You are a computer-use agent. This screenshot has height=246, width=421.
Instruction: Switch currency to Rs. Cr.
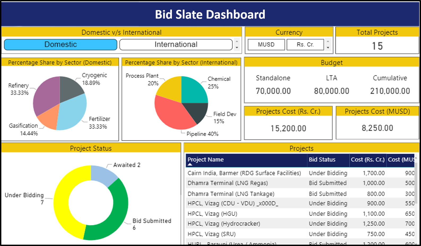(x=305, y=45)
